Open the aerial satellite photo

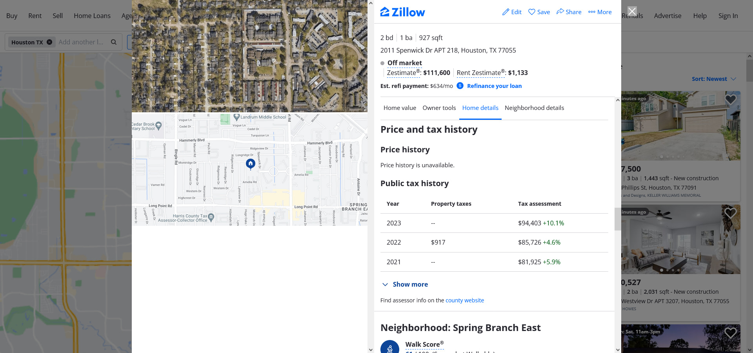point(249,56)
